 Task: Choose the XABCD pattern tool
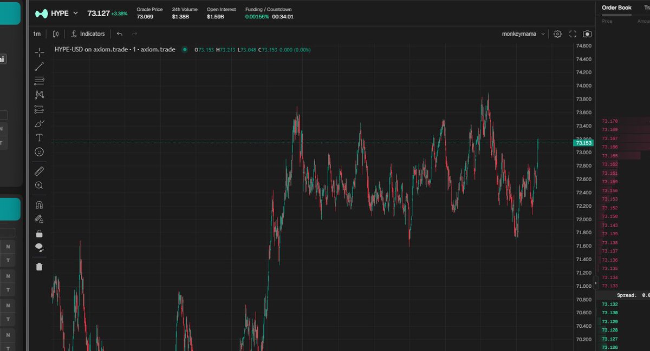pos(39,95)
